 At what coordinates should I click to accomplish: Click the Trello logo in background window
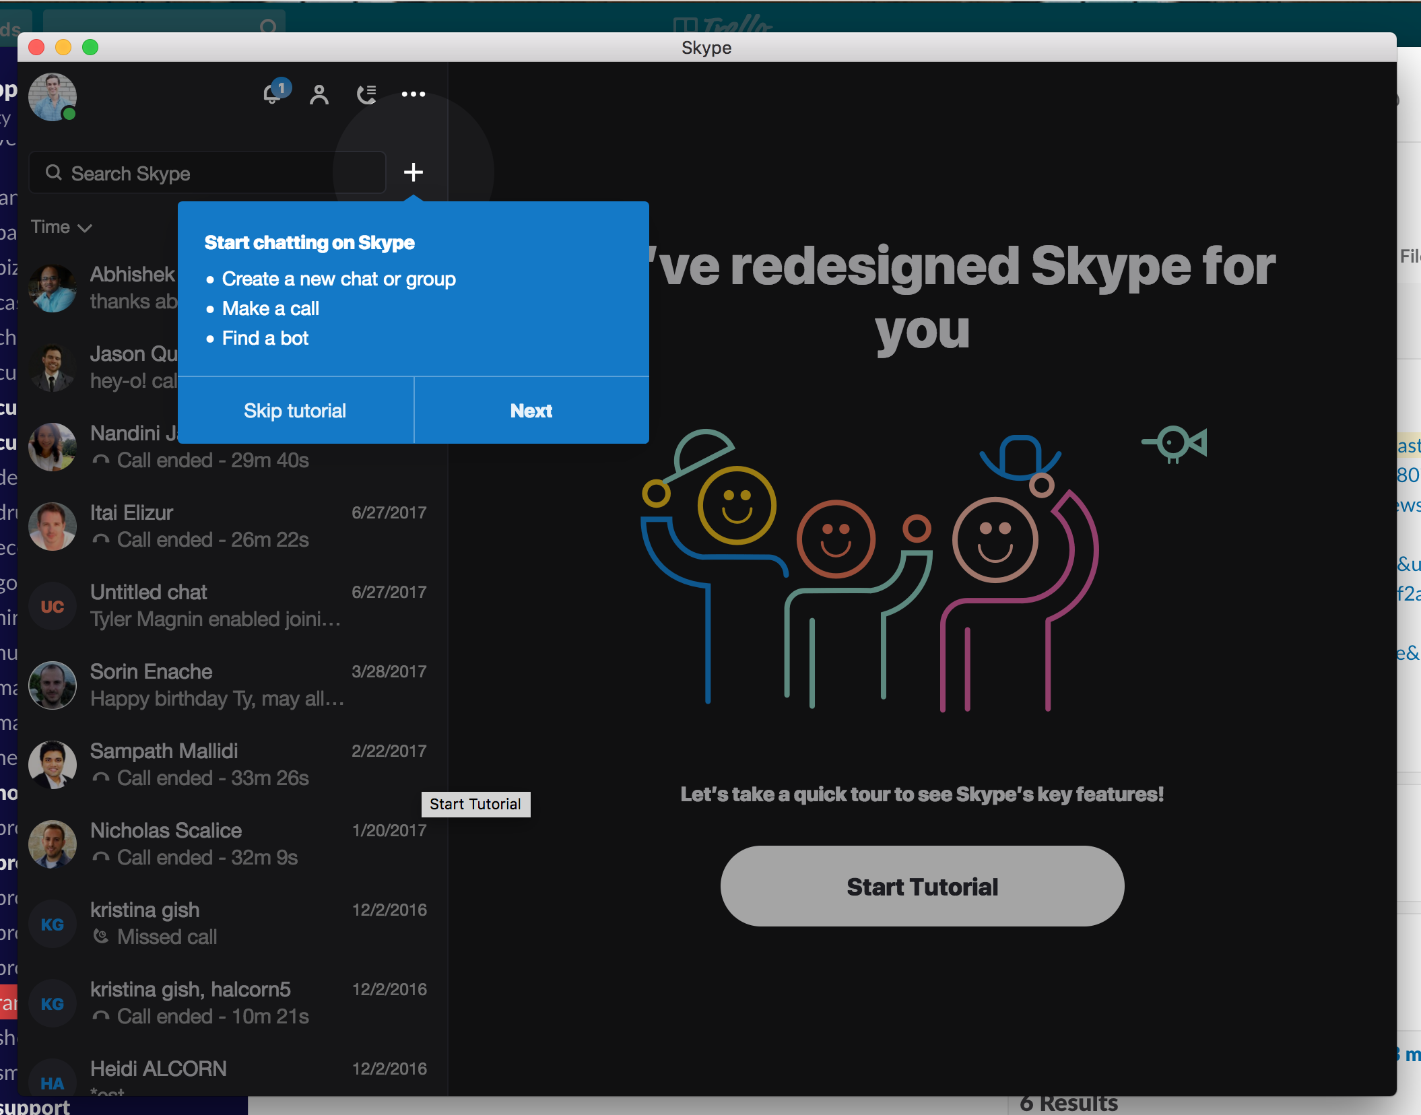pyautogui.click(x=723, y=24)
